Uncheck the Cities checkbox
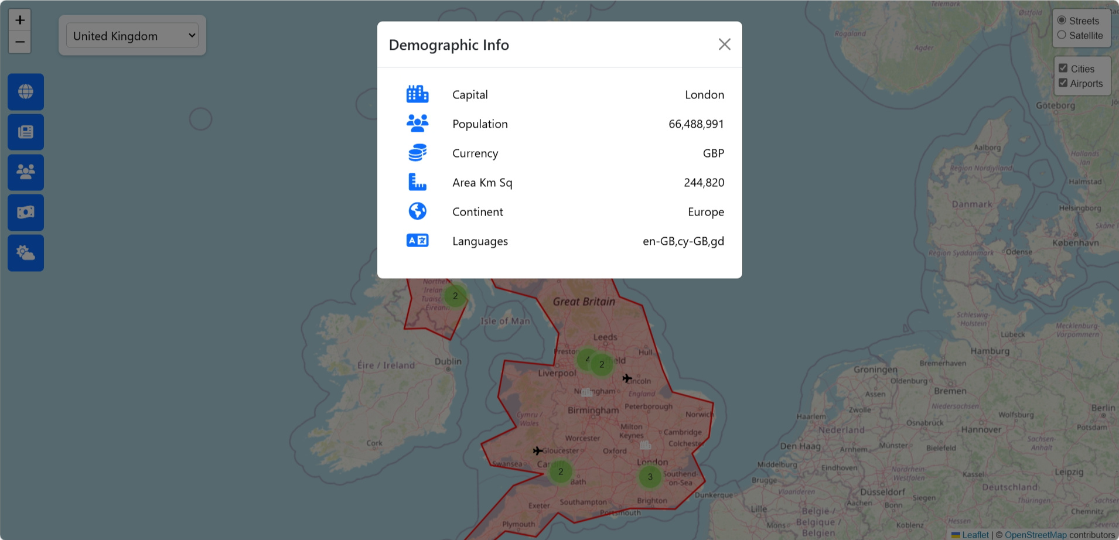 [x=1064, y=67]
